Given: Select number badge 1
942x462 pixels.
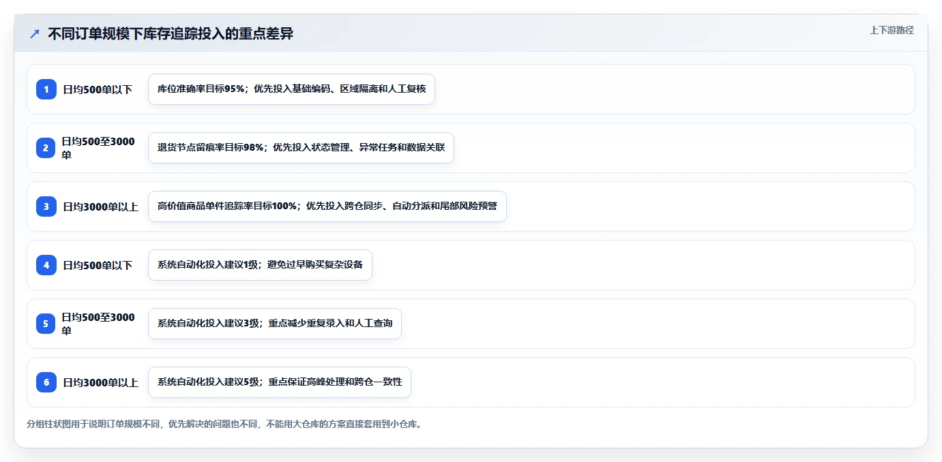Looking at the screenshot, I should 46,89.
